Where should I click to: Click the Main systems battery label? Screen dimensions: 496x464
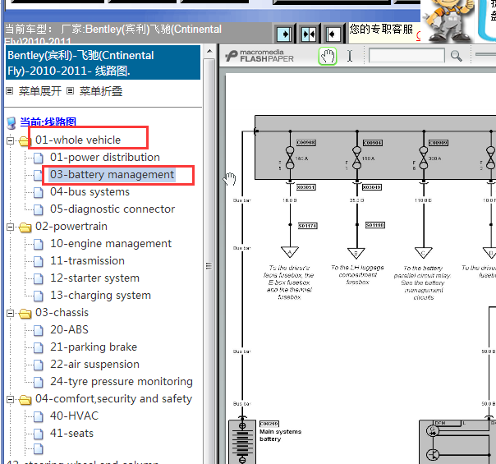(280, 435)
